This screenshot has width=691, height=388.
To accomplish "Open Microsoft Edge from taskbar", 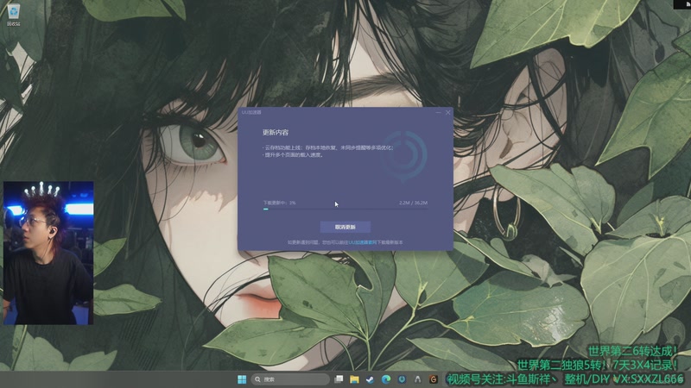I will click(x=386, y=379).
